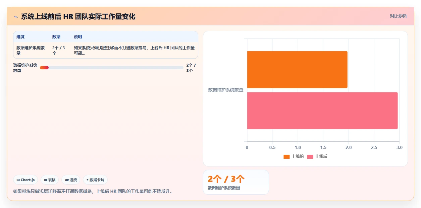
Task: Click the pink 上线后 chart bar
Action: pos(322,111)
